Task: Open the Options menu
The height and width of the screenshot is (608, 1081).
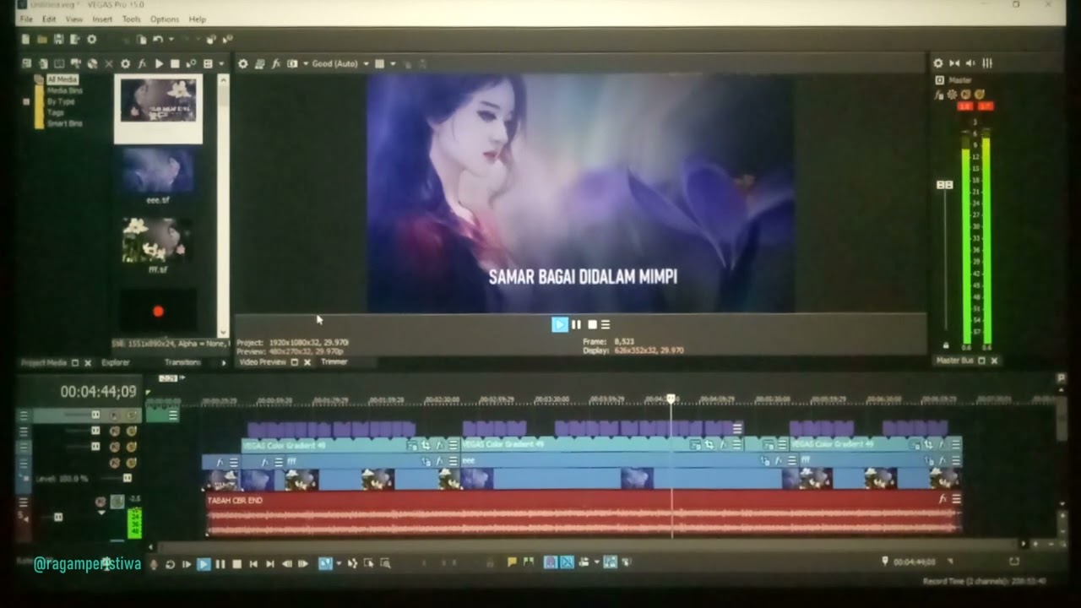Action: 164,19
